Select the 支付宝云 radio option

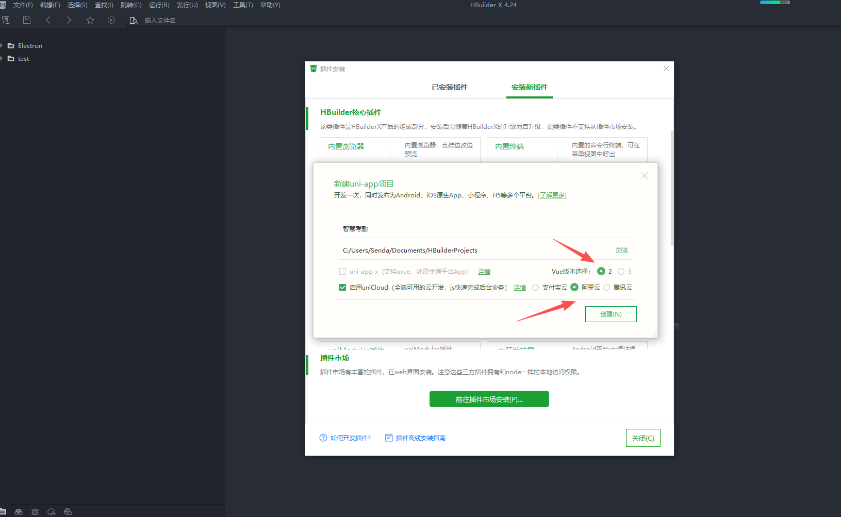coord(536,288)
